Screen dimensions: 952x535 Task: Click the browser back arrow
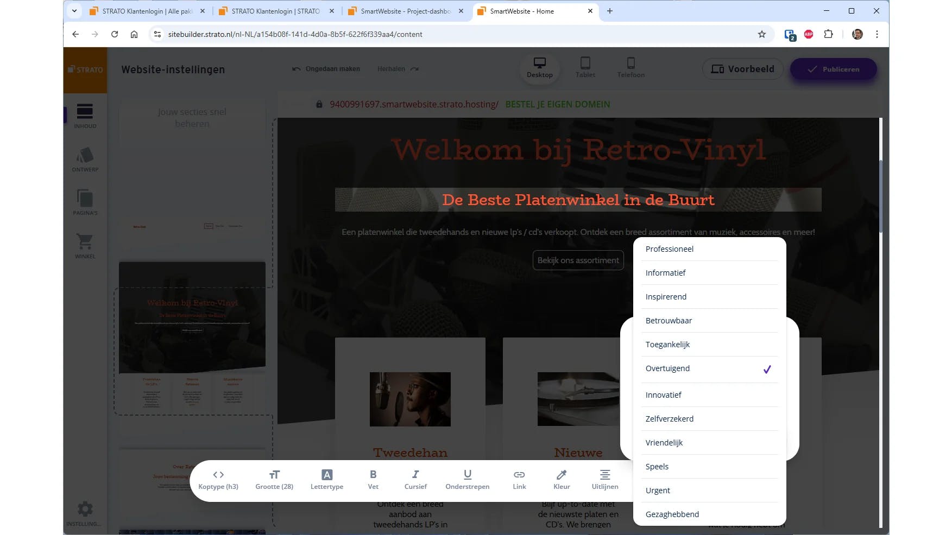tap(75, 34)
